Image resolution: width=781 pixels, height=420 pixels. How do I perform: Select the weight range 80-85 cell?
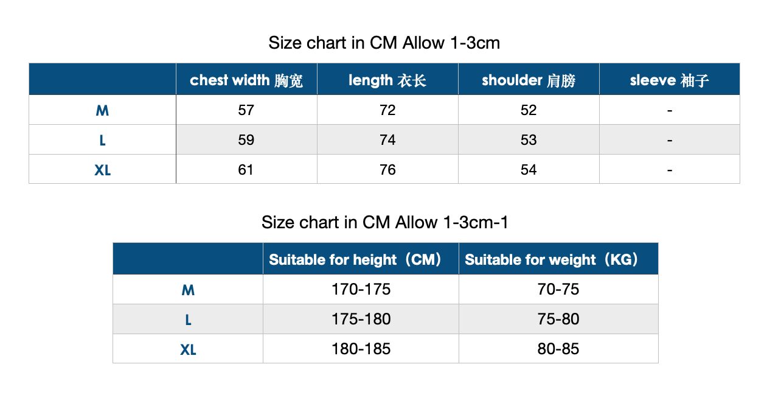(558, 349)
